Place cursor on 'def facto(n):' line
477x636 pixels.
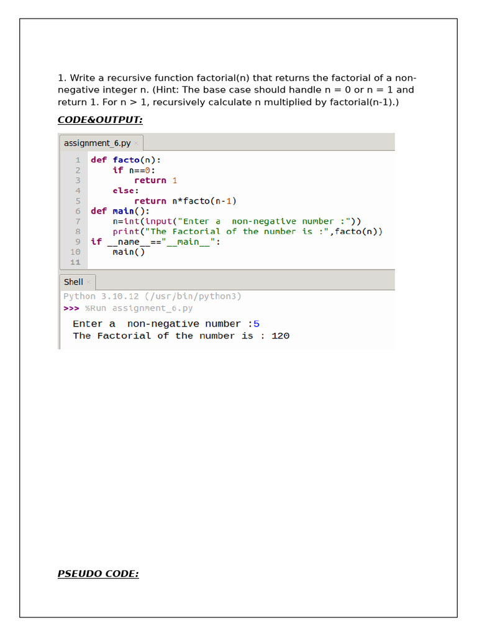click(x=125, y=160)
